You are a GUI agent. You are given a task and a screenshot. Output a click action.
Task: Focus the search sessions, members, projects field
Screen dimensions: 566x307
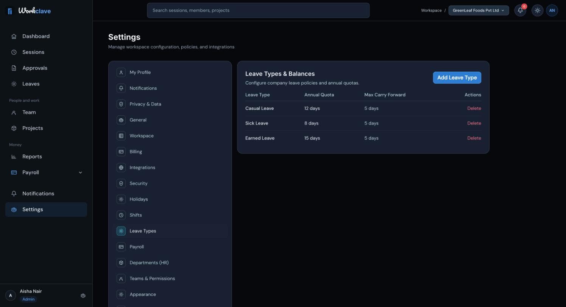[x=258, y=11]
